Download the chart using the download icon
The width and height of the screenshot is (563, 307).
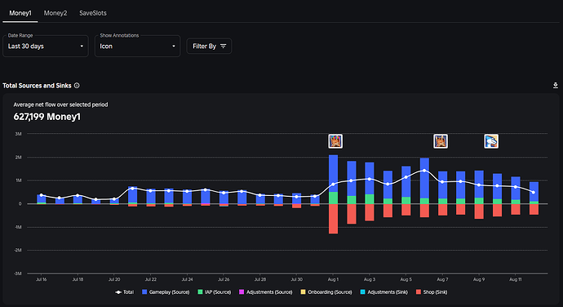556,85
